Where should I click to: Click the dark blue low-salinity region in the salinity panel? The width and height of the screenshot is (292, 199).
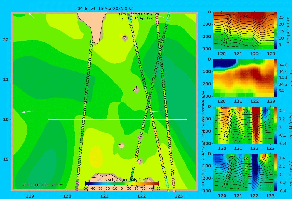click(223, 63)
